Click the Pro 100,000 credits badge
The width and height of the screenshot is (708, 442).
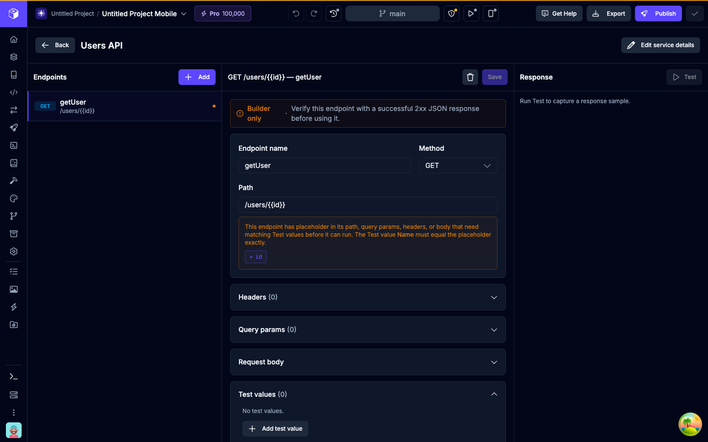[223, 14]
